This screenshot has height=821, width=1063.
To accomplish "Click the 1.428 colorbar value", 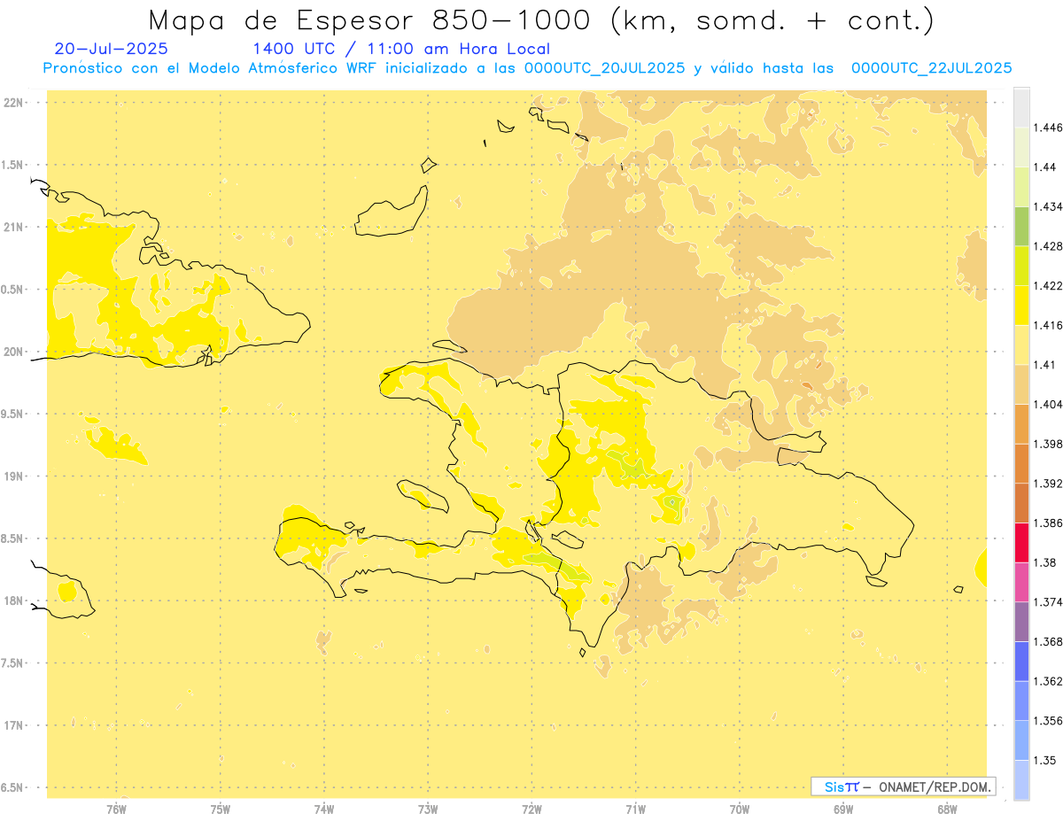I will tap(1047, 246).
